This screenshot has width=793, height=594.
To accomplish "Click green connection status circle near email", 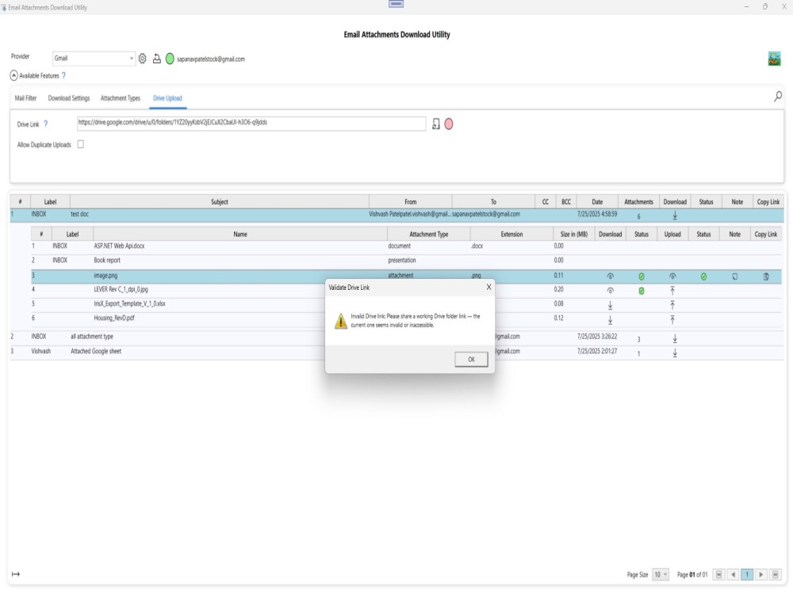I will tap(170, 59).
